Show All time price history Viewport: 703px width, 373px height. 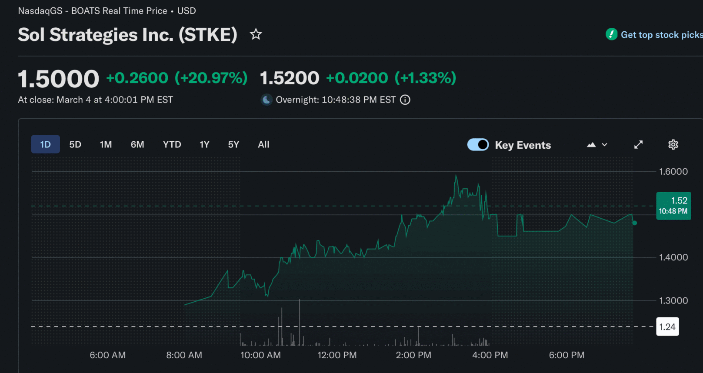point(263,145)
